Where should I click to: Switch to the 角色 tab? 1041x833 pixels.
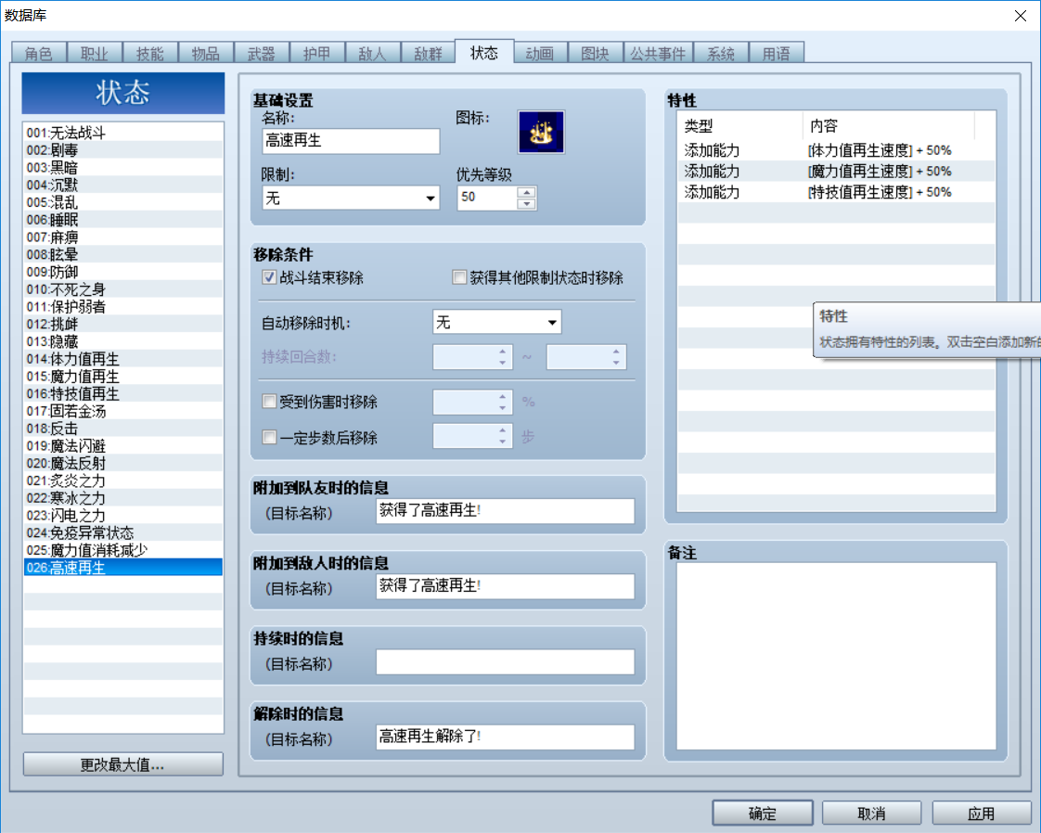(x=39, y=53)
